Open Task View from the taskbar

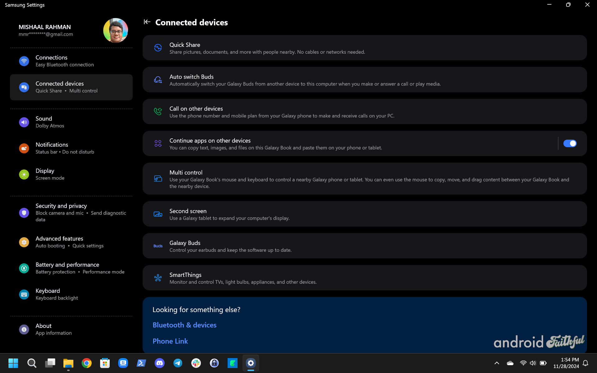pos(50,363)
